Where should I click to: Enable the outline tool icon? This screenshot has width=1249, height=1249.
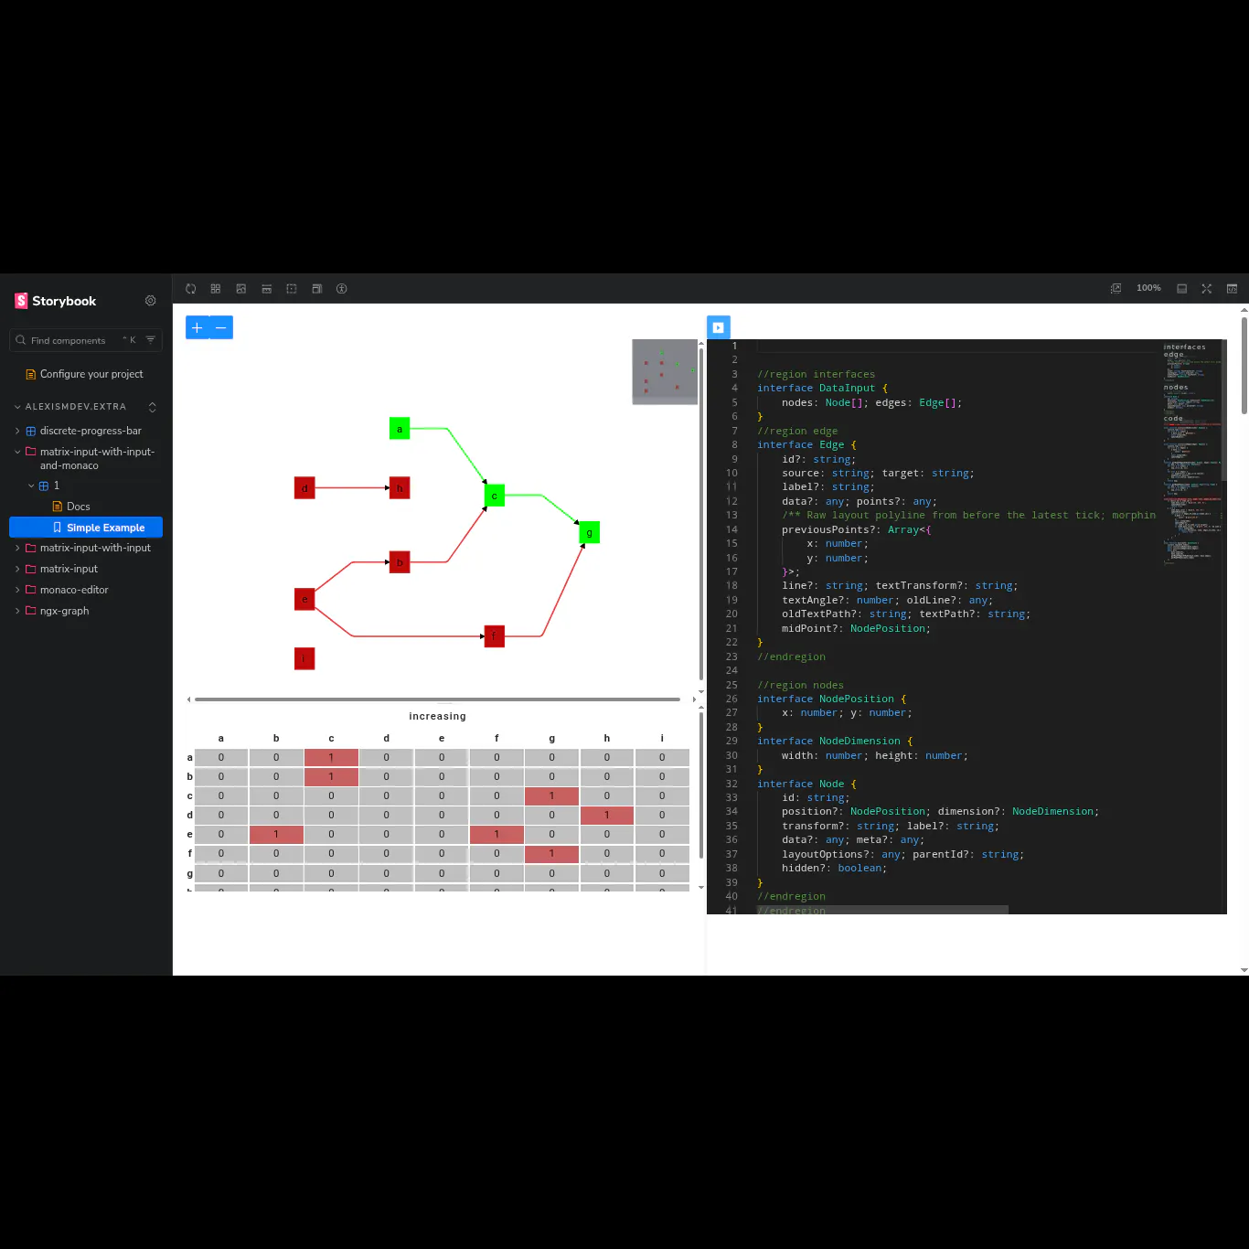(x=292, y=289)
